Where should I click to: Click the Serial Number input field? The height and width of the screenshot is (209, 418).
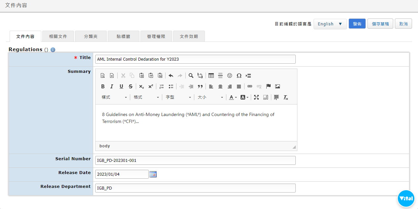(x=195, y=161)
